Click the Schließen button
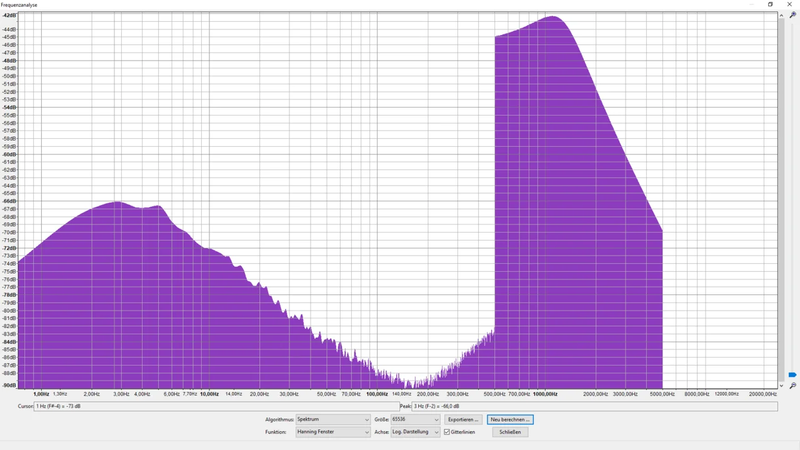 510,432
